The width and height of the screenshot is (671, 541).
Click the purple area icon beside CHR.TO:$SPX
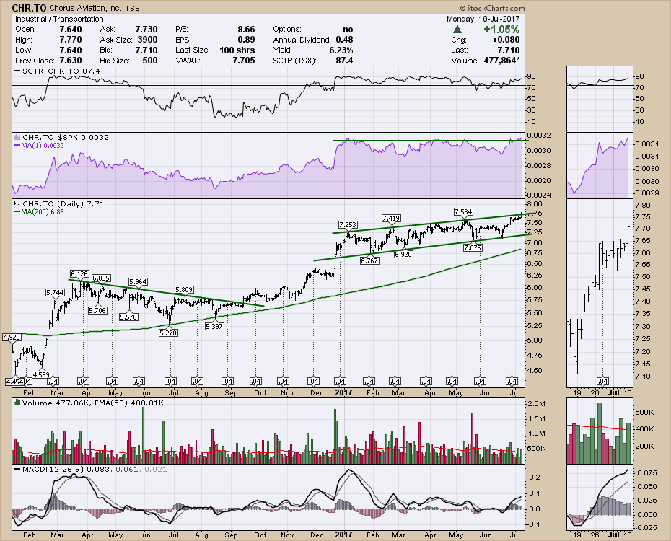pos(17,137)
